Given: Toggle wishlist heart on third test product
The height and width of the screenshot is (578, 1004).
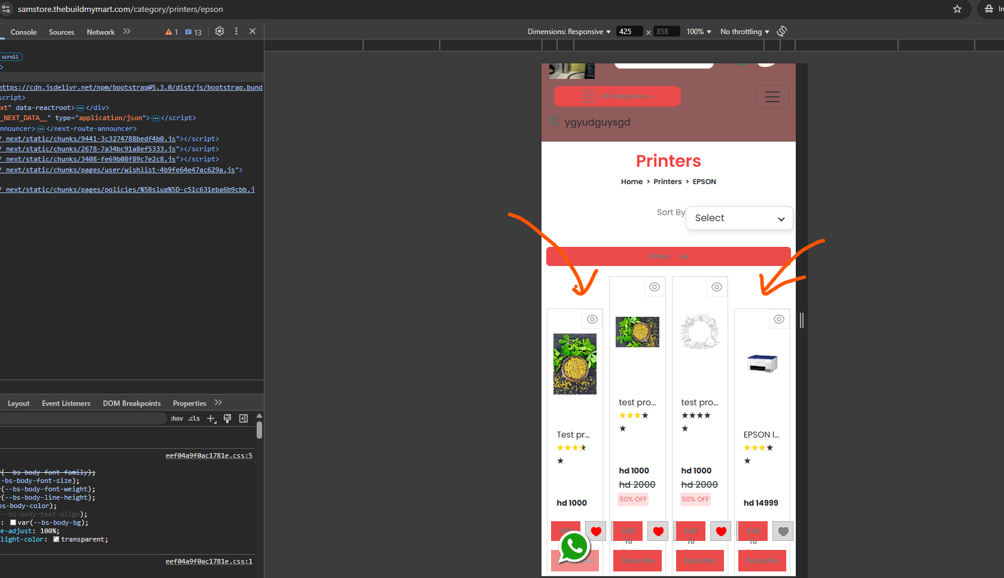Looking at the screenshot, I should (x=721, y=531).
